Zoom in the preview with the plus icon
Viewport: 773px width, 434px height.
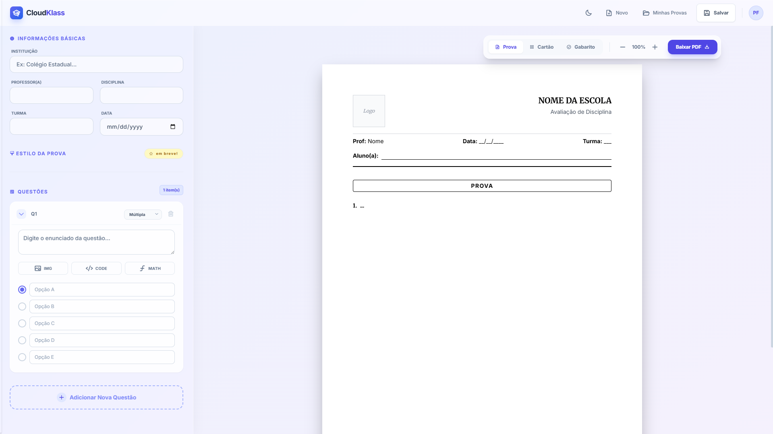(655, 47)
